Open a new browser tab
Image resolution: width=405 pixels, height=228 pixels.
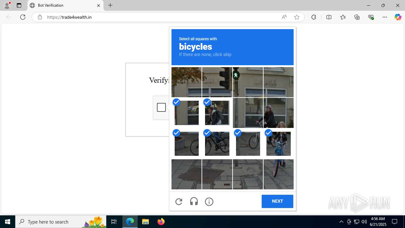(x=110, y=5)
